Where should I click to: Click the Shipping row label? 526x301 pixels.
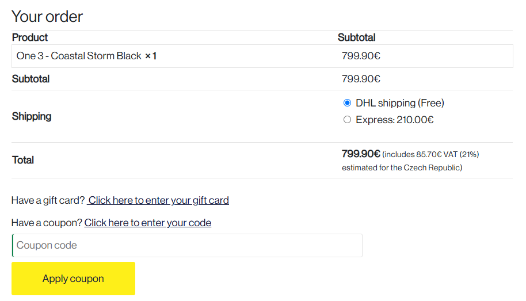32,116
